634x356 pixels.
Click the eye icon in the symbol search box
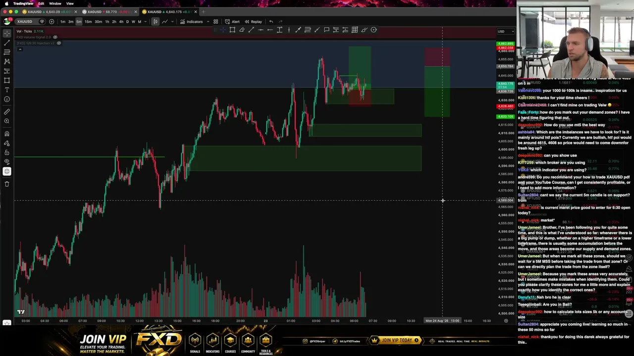pyautogui.click(x=42, y=22)
